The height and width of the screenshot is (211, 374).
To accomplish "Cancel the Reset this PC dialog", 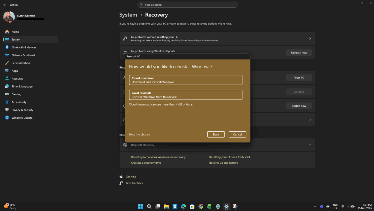I will [237, 135].
